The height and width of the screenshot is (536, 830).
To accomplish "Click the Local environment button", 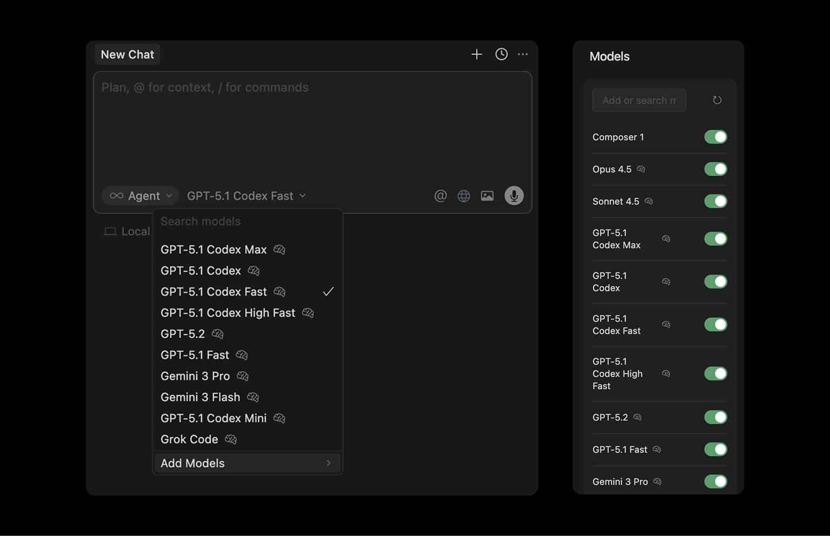I will coord(127,231).
